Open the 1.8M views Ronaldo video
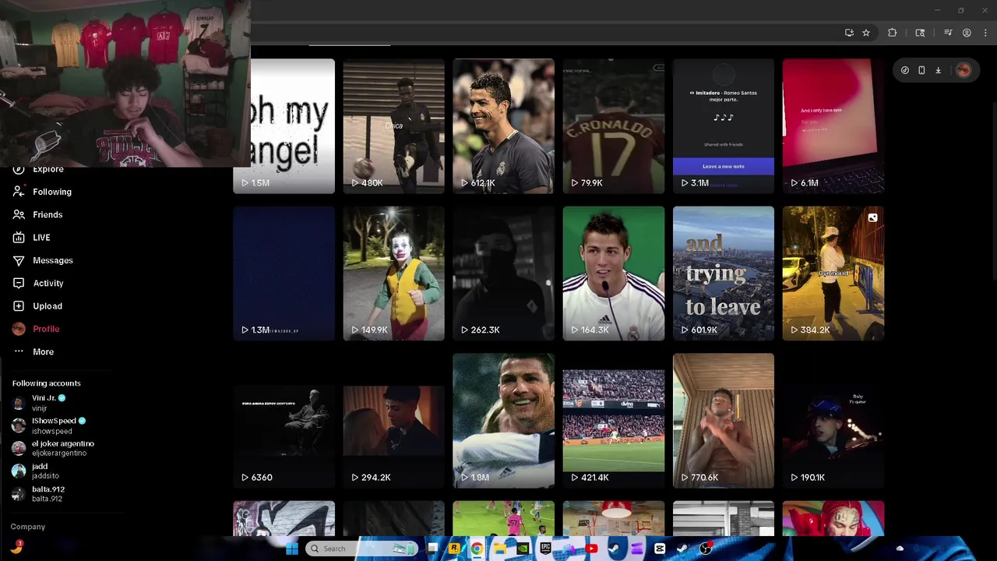This screenshot has width=997, height=561. [504, 421]
